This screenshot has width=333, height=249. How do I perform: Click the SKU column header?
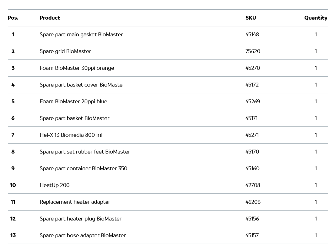point(251,18)
